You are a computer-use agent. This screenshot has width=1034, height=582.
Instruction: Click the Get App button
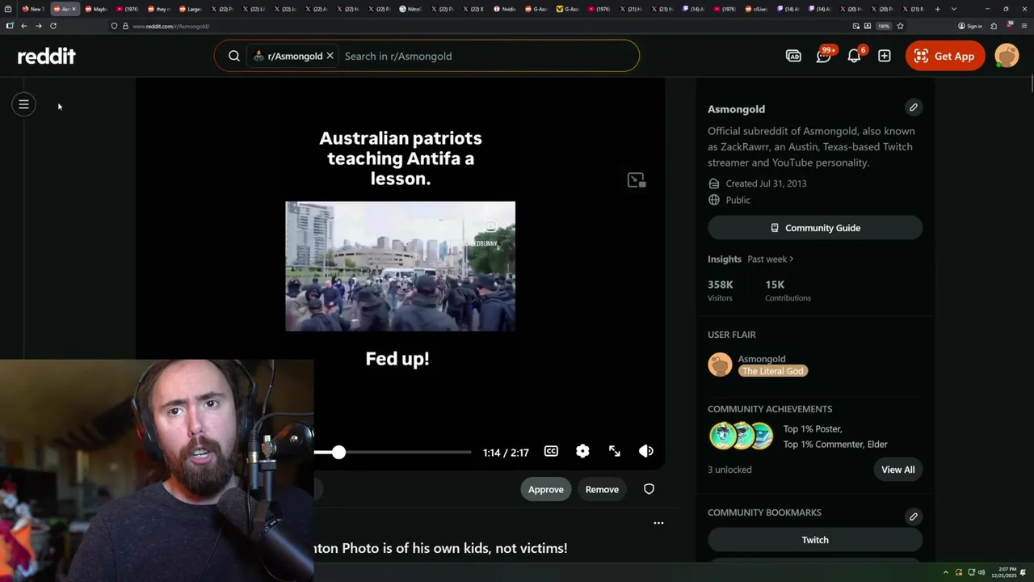[945, 56]
